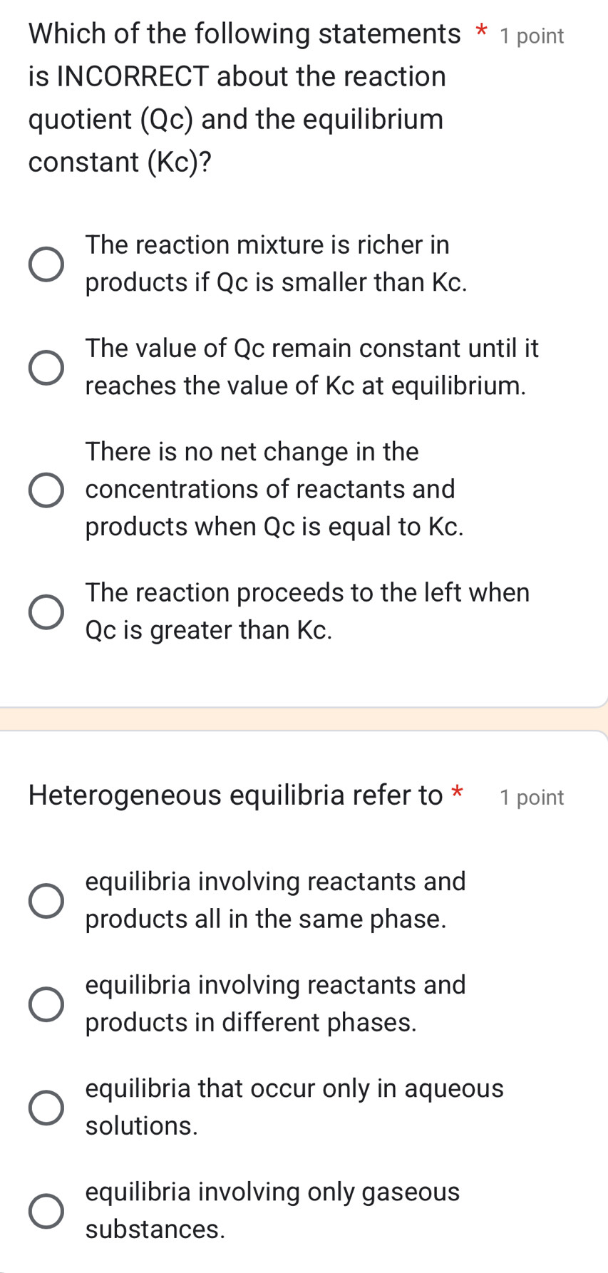This screenshot has height=1273, width=608.
Task: Choose "equilibria involving reactants and products all in the same phase"
Action: coord(46,901)
